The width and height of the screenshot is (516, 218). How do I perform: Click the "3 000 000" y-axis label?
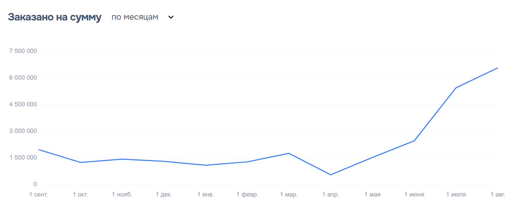point(23,131)
